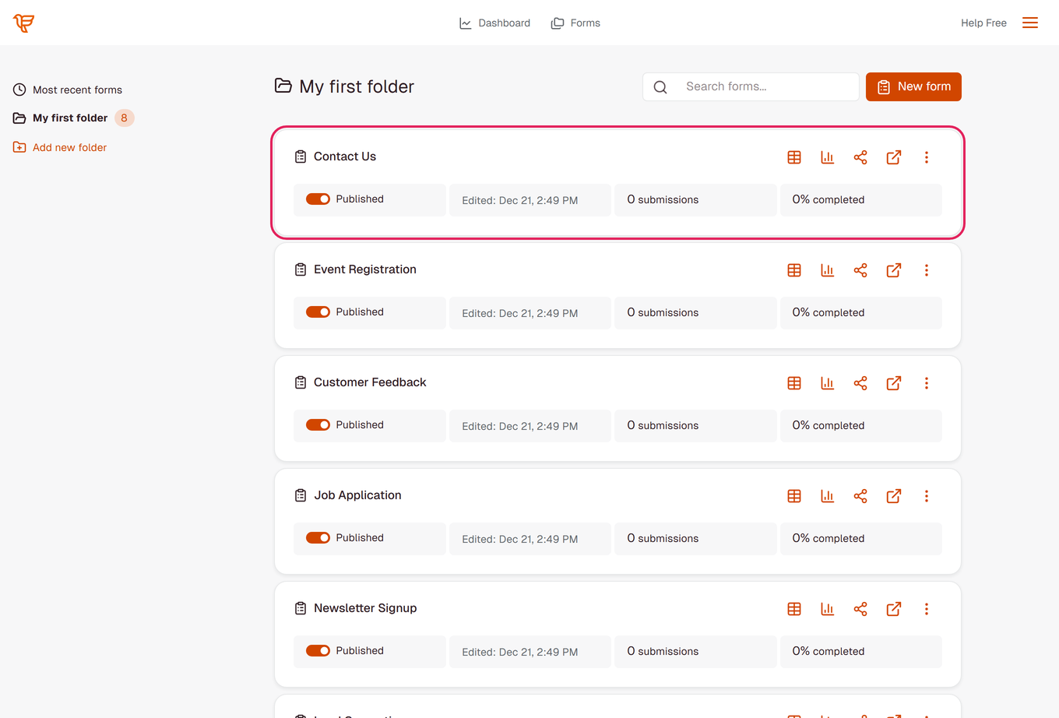Image resolution: width=1059 pixels, height=718 pixels.
Task: View analytics chart for Newsletter Signup
Action: 827,609
